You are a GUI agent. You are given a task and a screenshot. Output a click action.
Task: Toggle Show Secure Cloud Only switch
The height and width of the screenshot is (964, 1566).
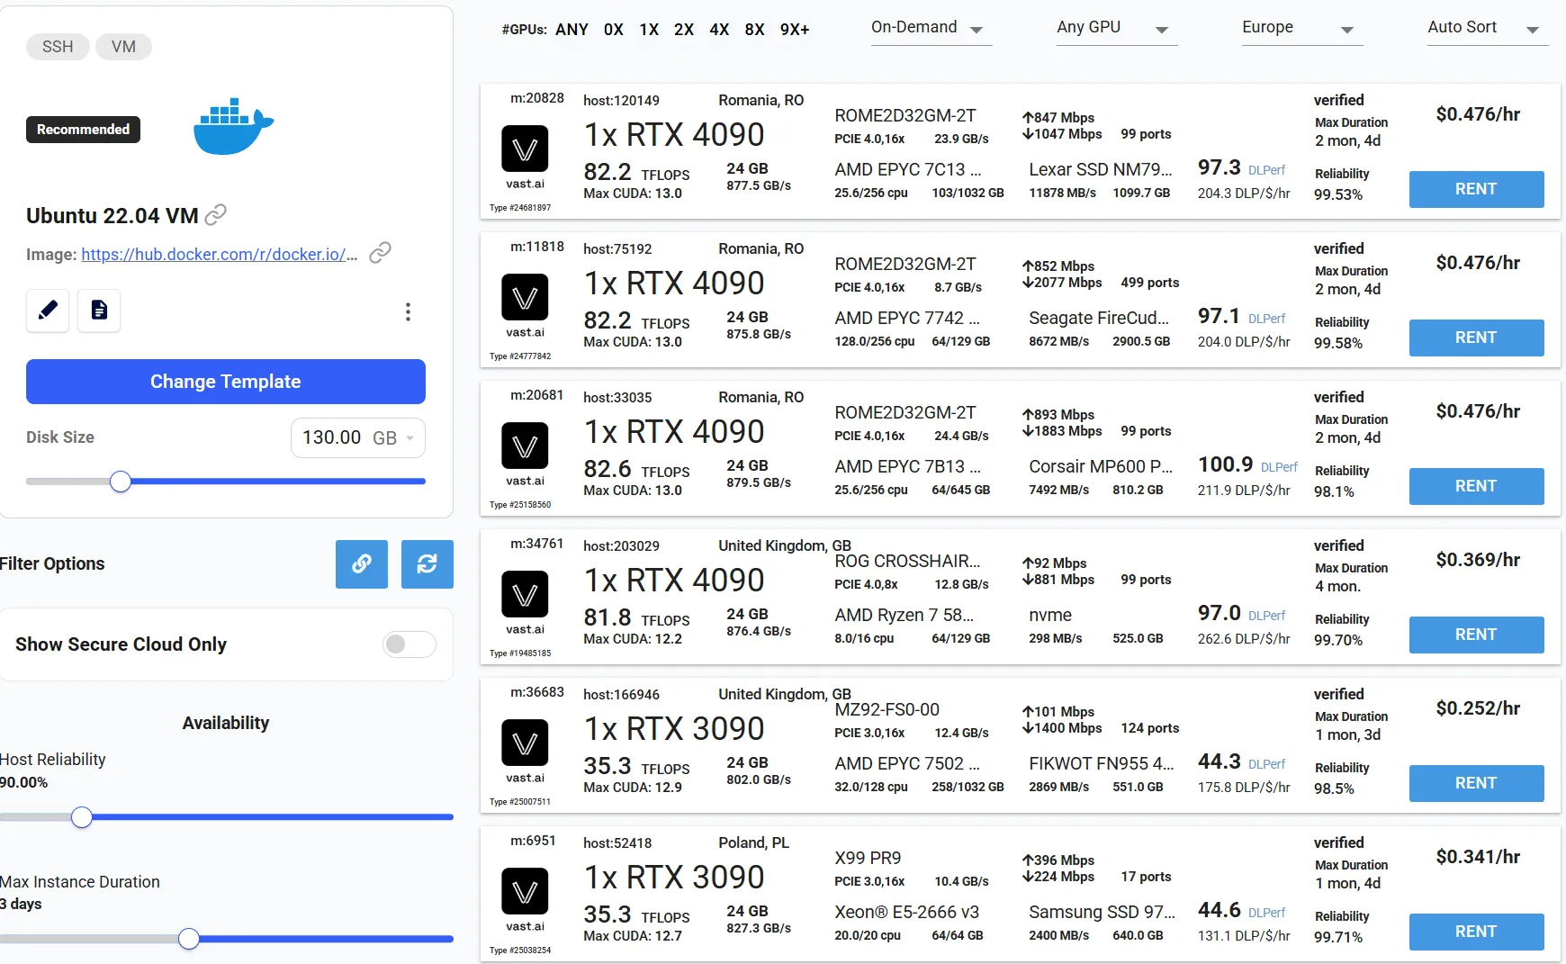pos(409,644)
